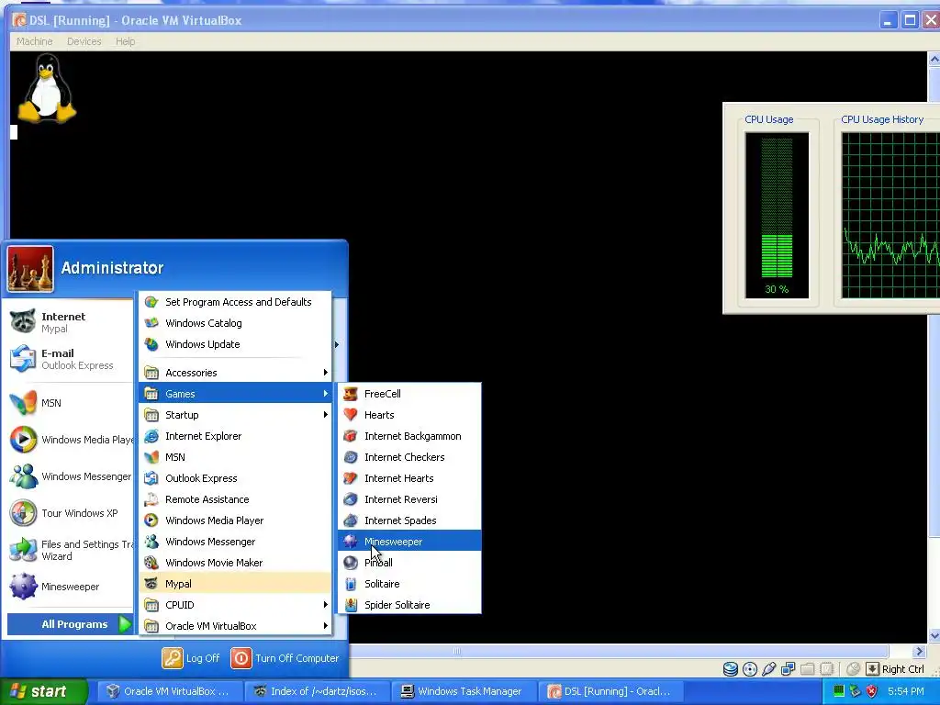This screenshot has width=940, height=705.
Task: Click the CPU Usage History graph
Action: click(890, 215)
